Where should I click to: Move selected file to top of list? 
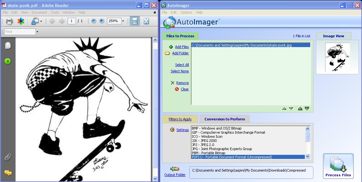pyautogui.click(x=300, y=108)
